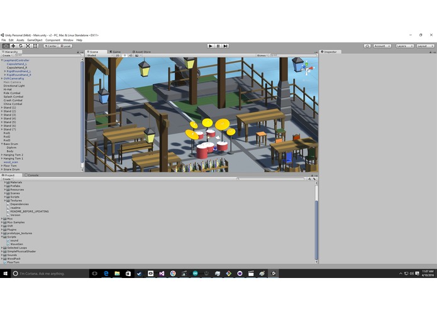437x310 pixels.
Task: Open the Gizmos dropdown
Action: click(x=262, y=55)
